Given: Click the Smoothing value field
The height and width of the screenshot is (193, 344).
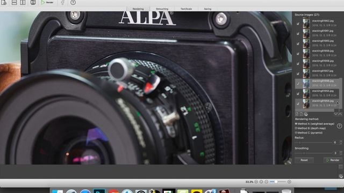Looking at the screenshot, I should [x=335, y=153].
